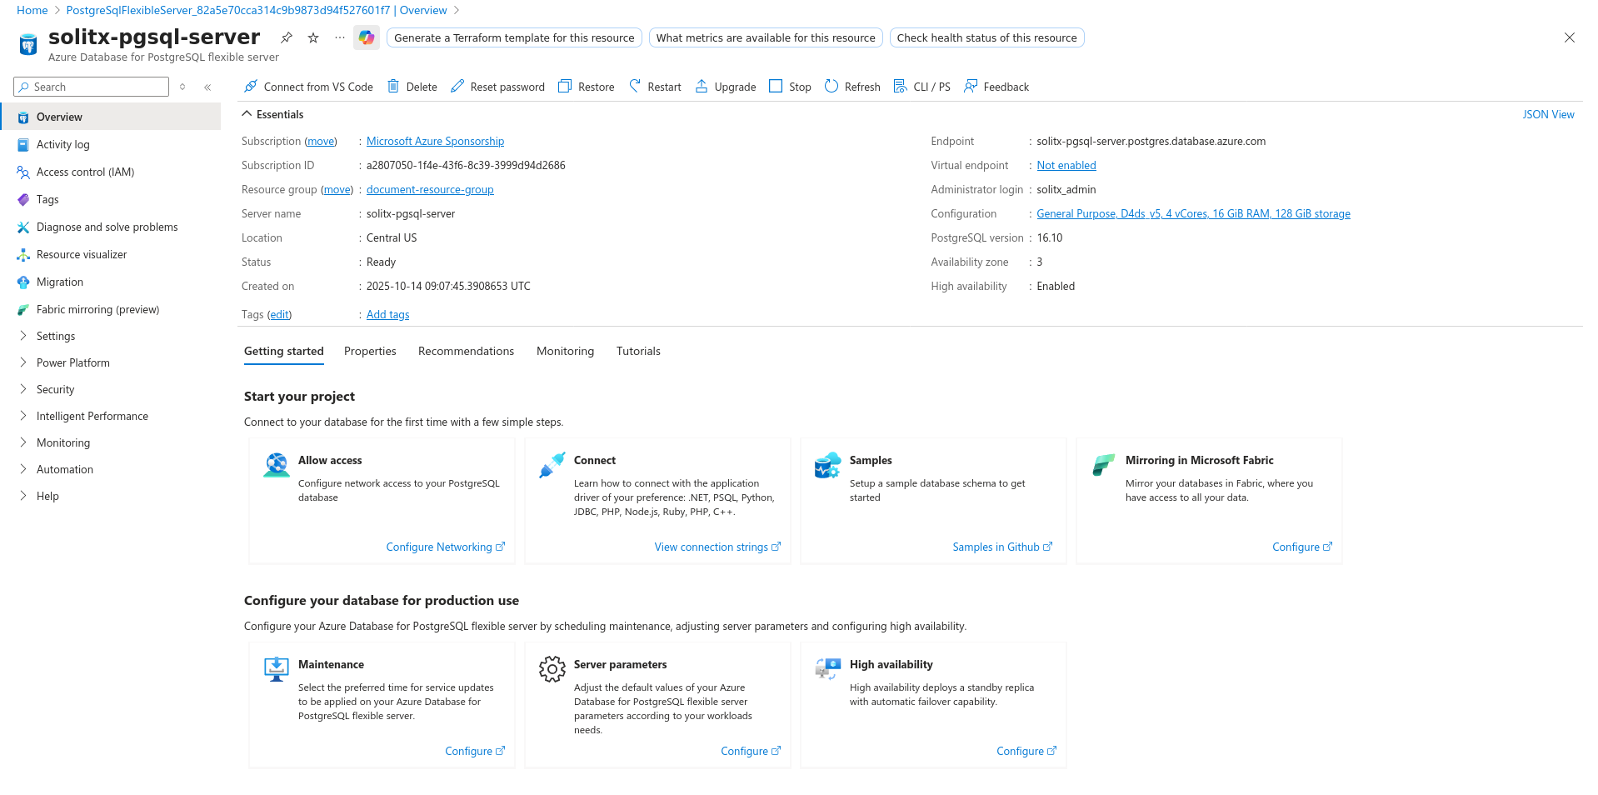Open Access control (IAM)
The width and height of the screenshot is (1598, 795).
[x=111, y=172]
